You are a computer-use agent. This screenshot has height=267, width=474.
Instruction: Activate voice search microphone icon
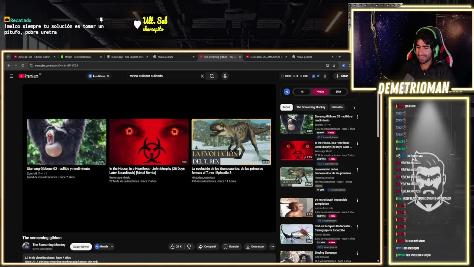pos(225,76)
